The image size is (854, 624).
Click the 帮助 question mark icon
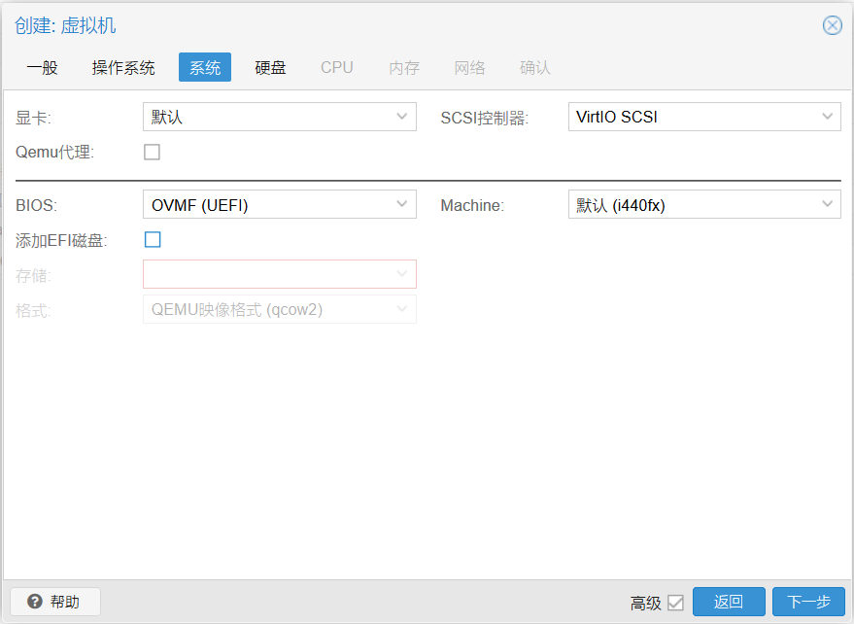(35, 602)
